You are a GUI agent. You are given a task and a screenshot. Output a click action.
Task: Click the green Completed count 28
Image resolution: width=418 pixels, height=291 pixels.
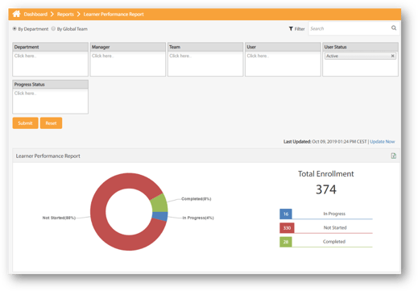pos(286,242)
